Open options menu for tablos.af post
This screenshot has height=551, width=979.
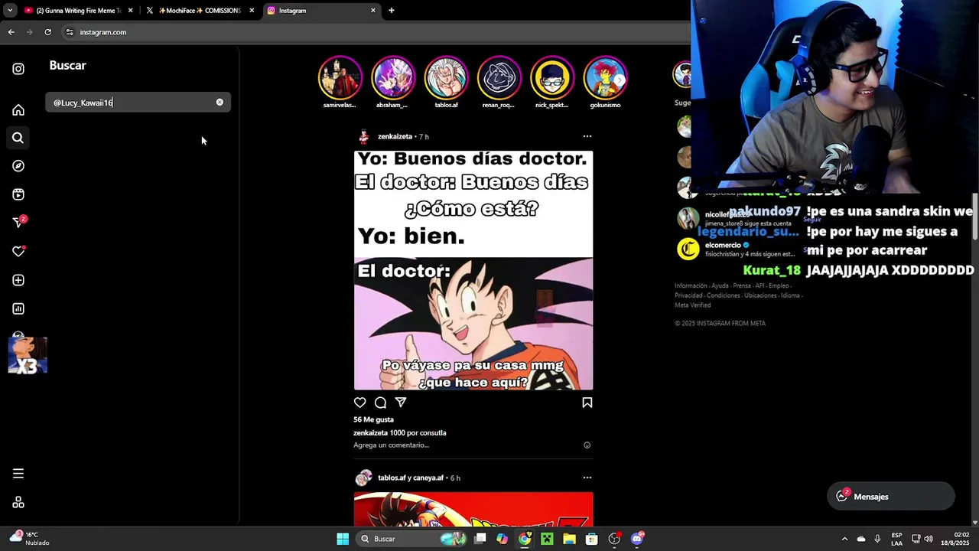tap(587, 478)
